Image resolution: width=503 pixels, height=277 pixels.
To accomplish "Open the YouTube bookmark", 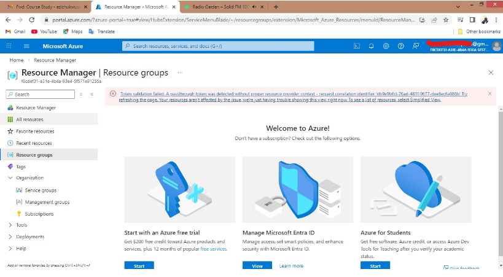I will coord(44,31).
